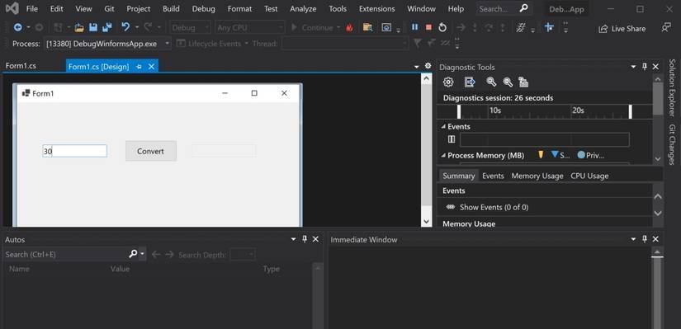Pin the Immediate Window panel
The width and height of the screenshot is (681, 329).
point(645,239)
